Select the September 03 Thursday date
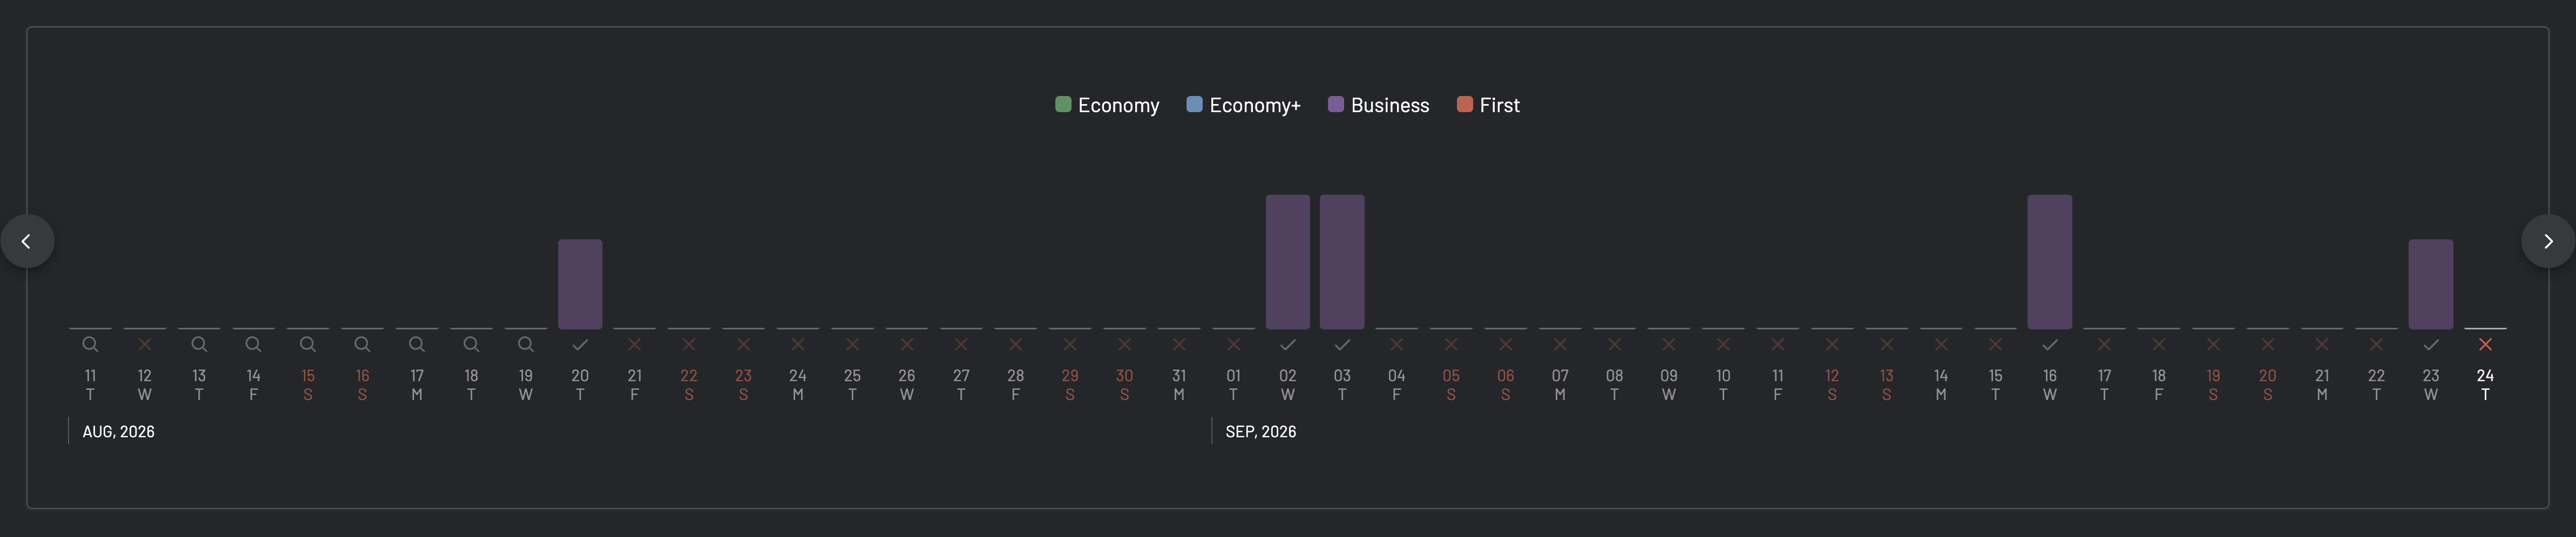This screenshot has height=537, width=2576. 1342,384
